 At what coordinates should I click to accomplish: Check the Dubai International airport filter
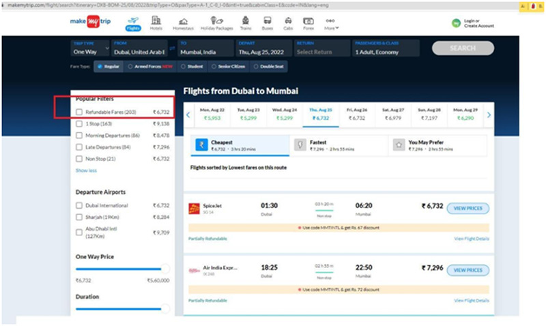point(79,205)
